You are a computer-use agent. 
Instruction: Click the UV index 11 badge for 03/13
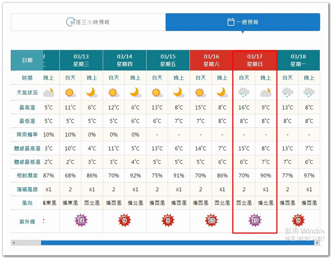coord(81,221)
